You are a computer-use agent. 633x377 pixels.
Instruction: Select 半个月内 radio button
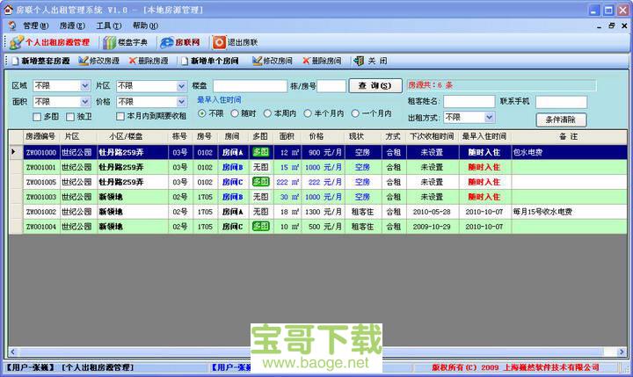coord(308,114)
